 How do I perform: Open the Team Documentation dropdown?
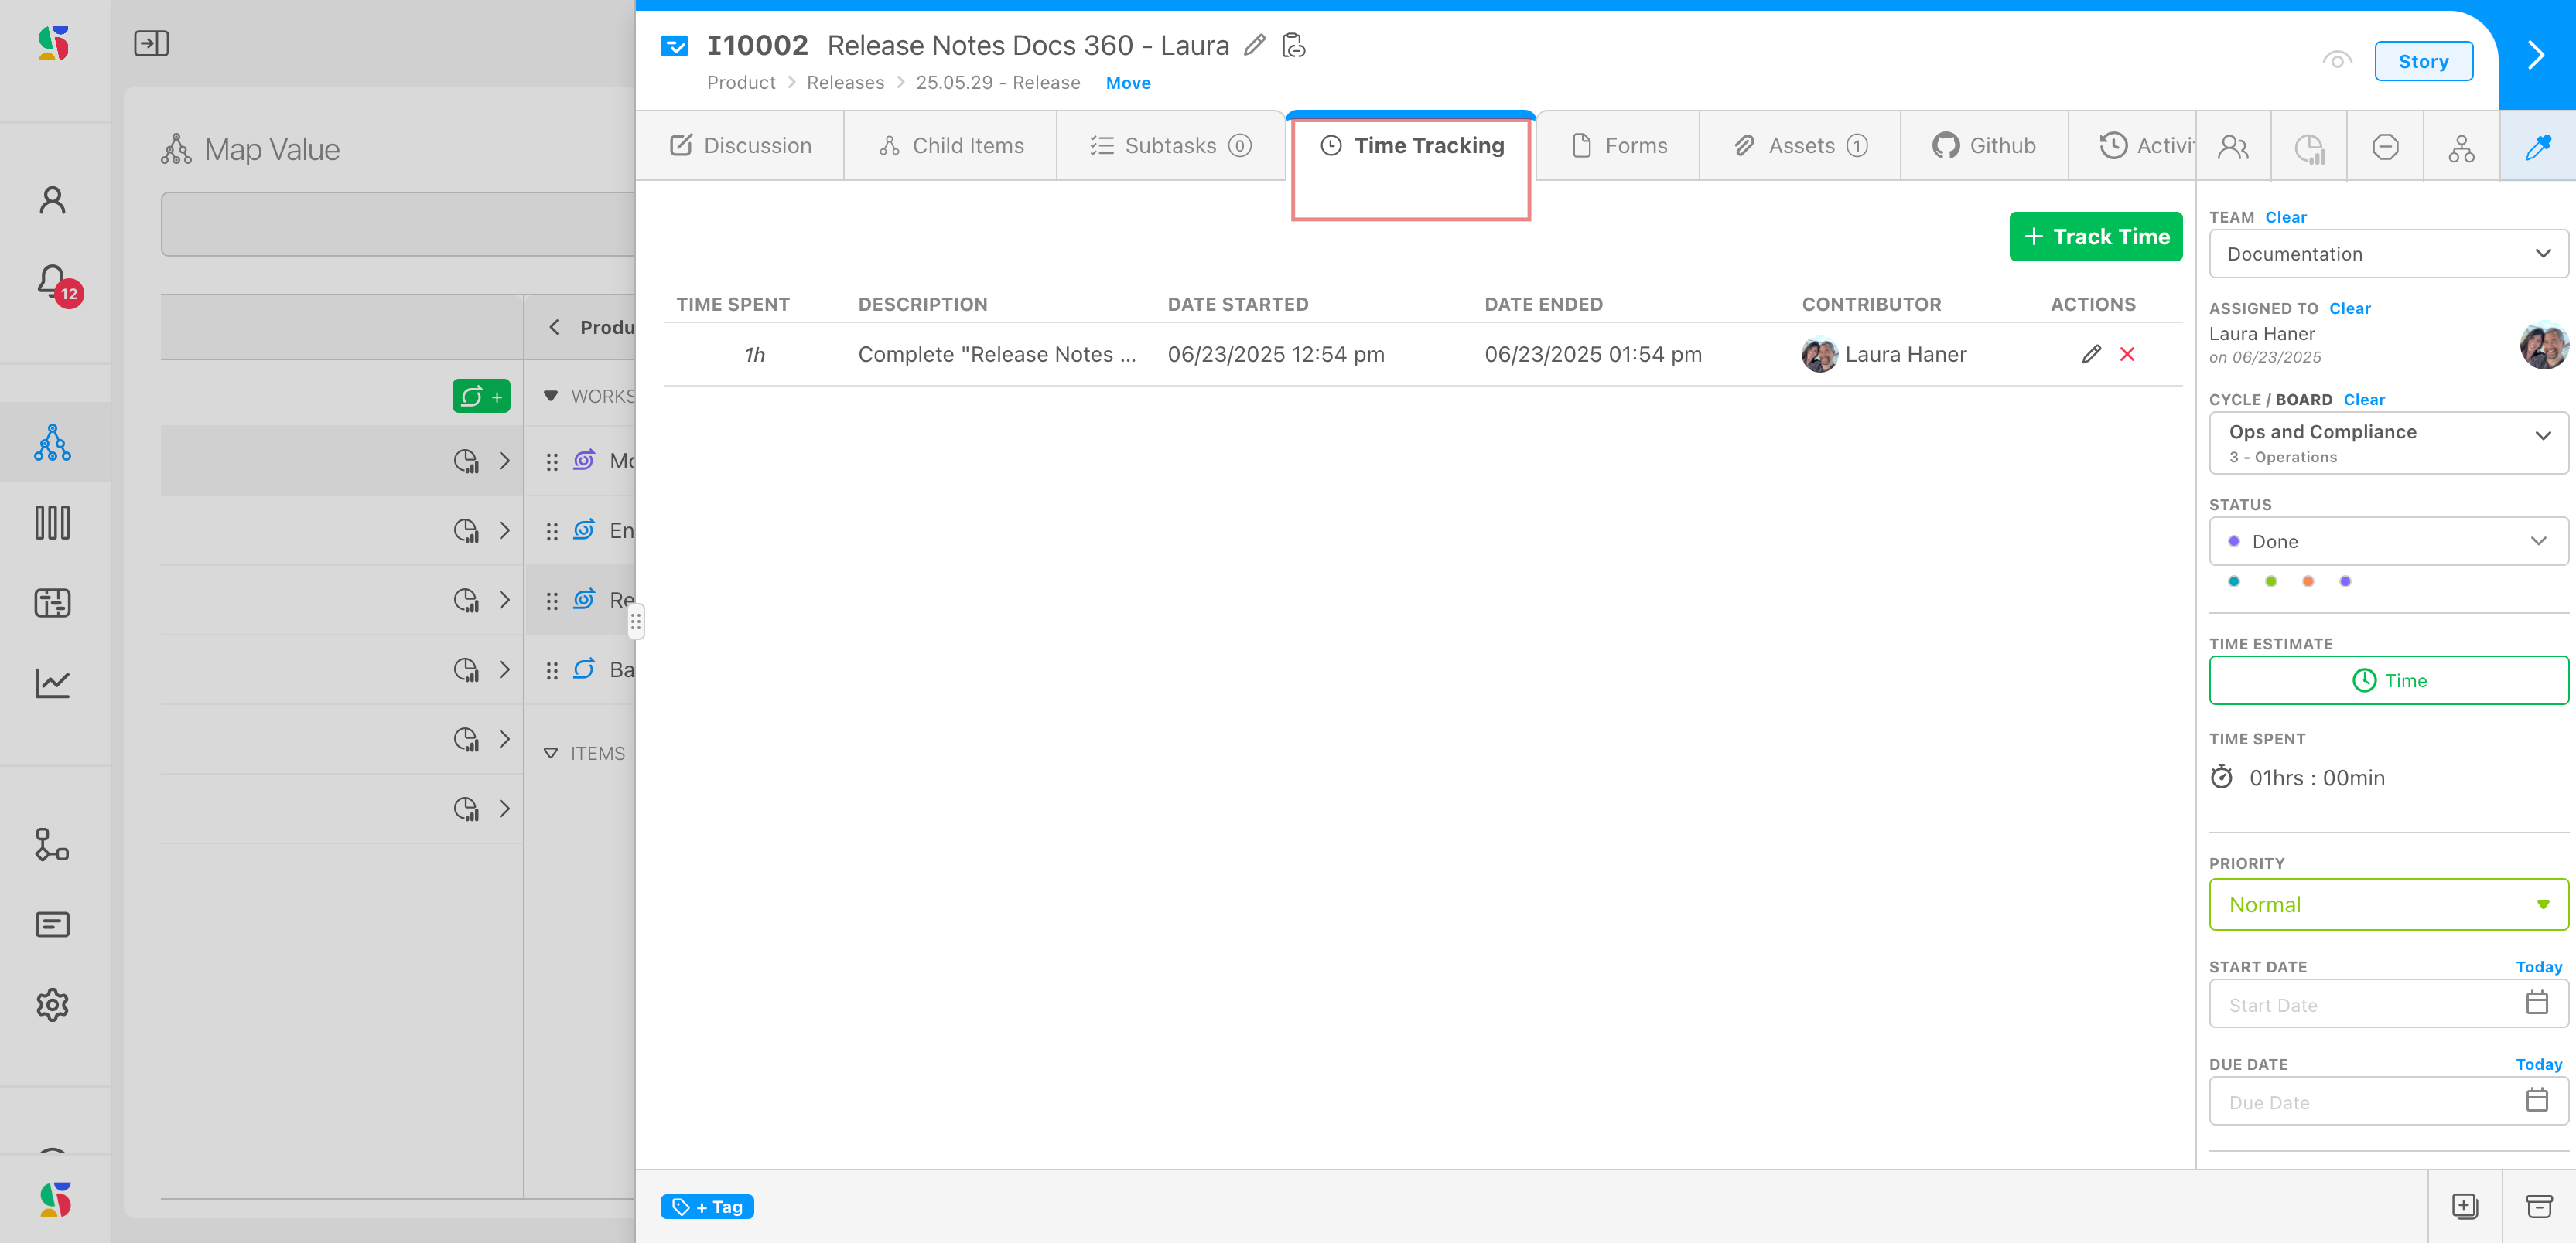tap(2387, 254)
